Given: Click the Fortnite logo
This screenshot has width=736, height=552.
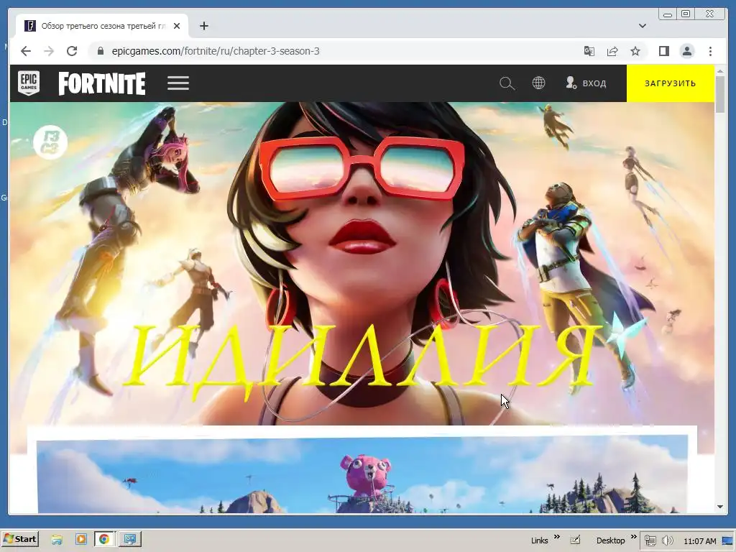Looking at the screenshot, I should [x=102, y=83].
